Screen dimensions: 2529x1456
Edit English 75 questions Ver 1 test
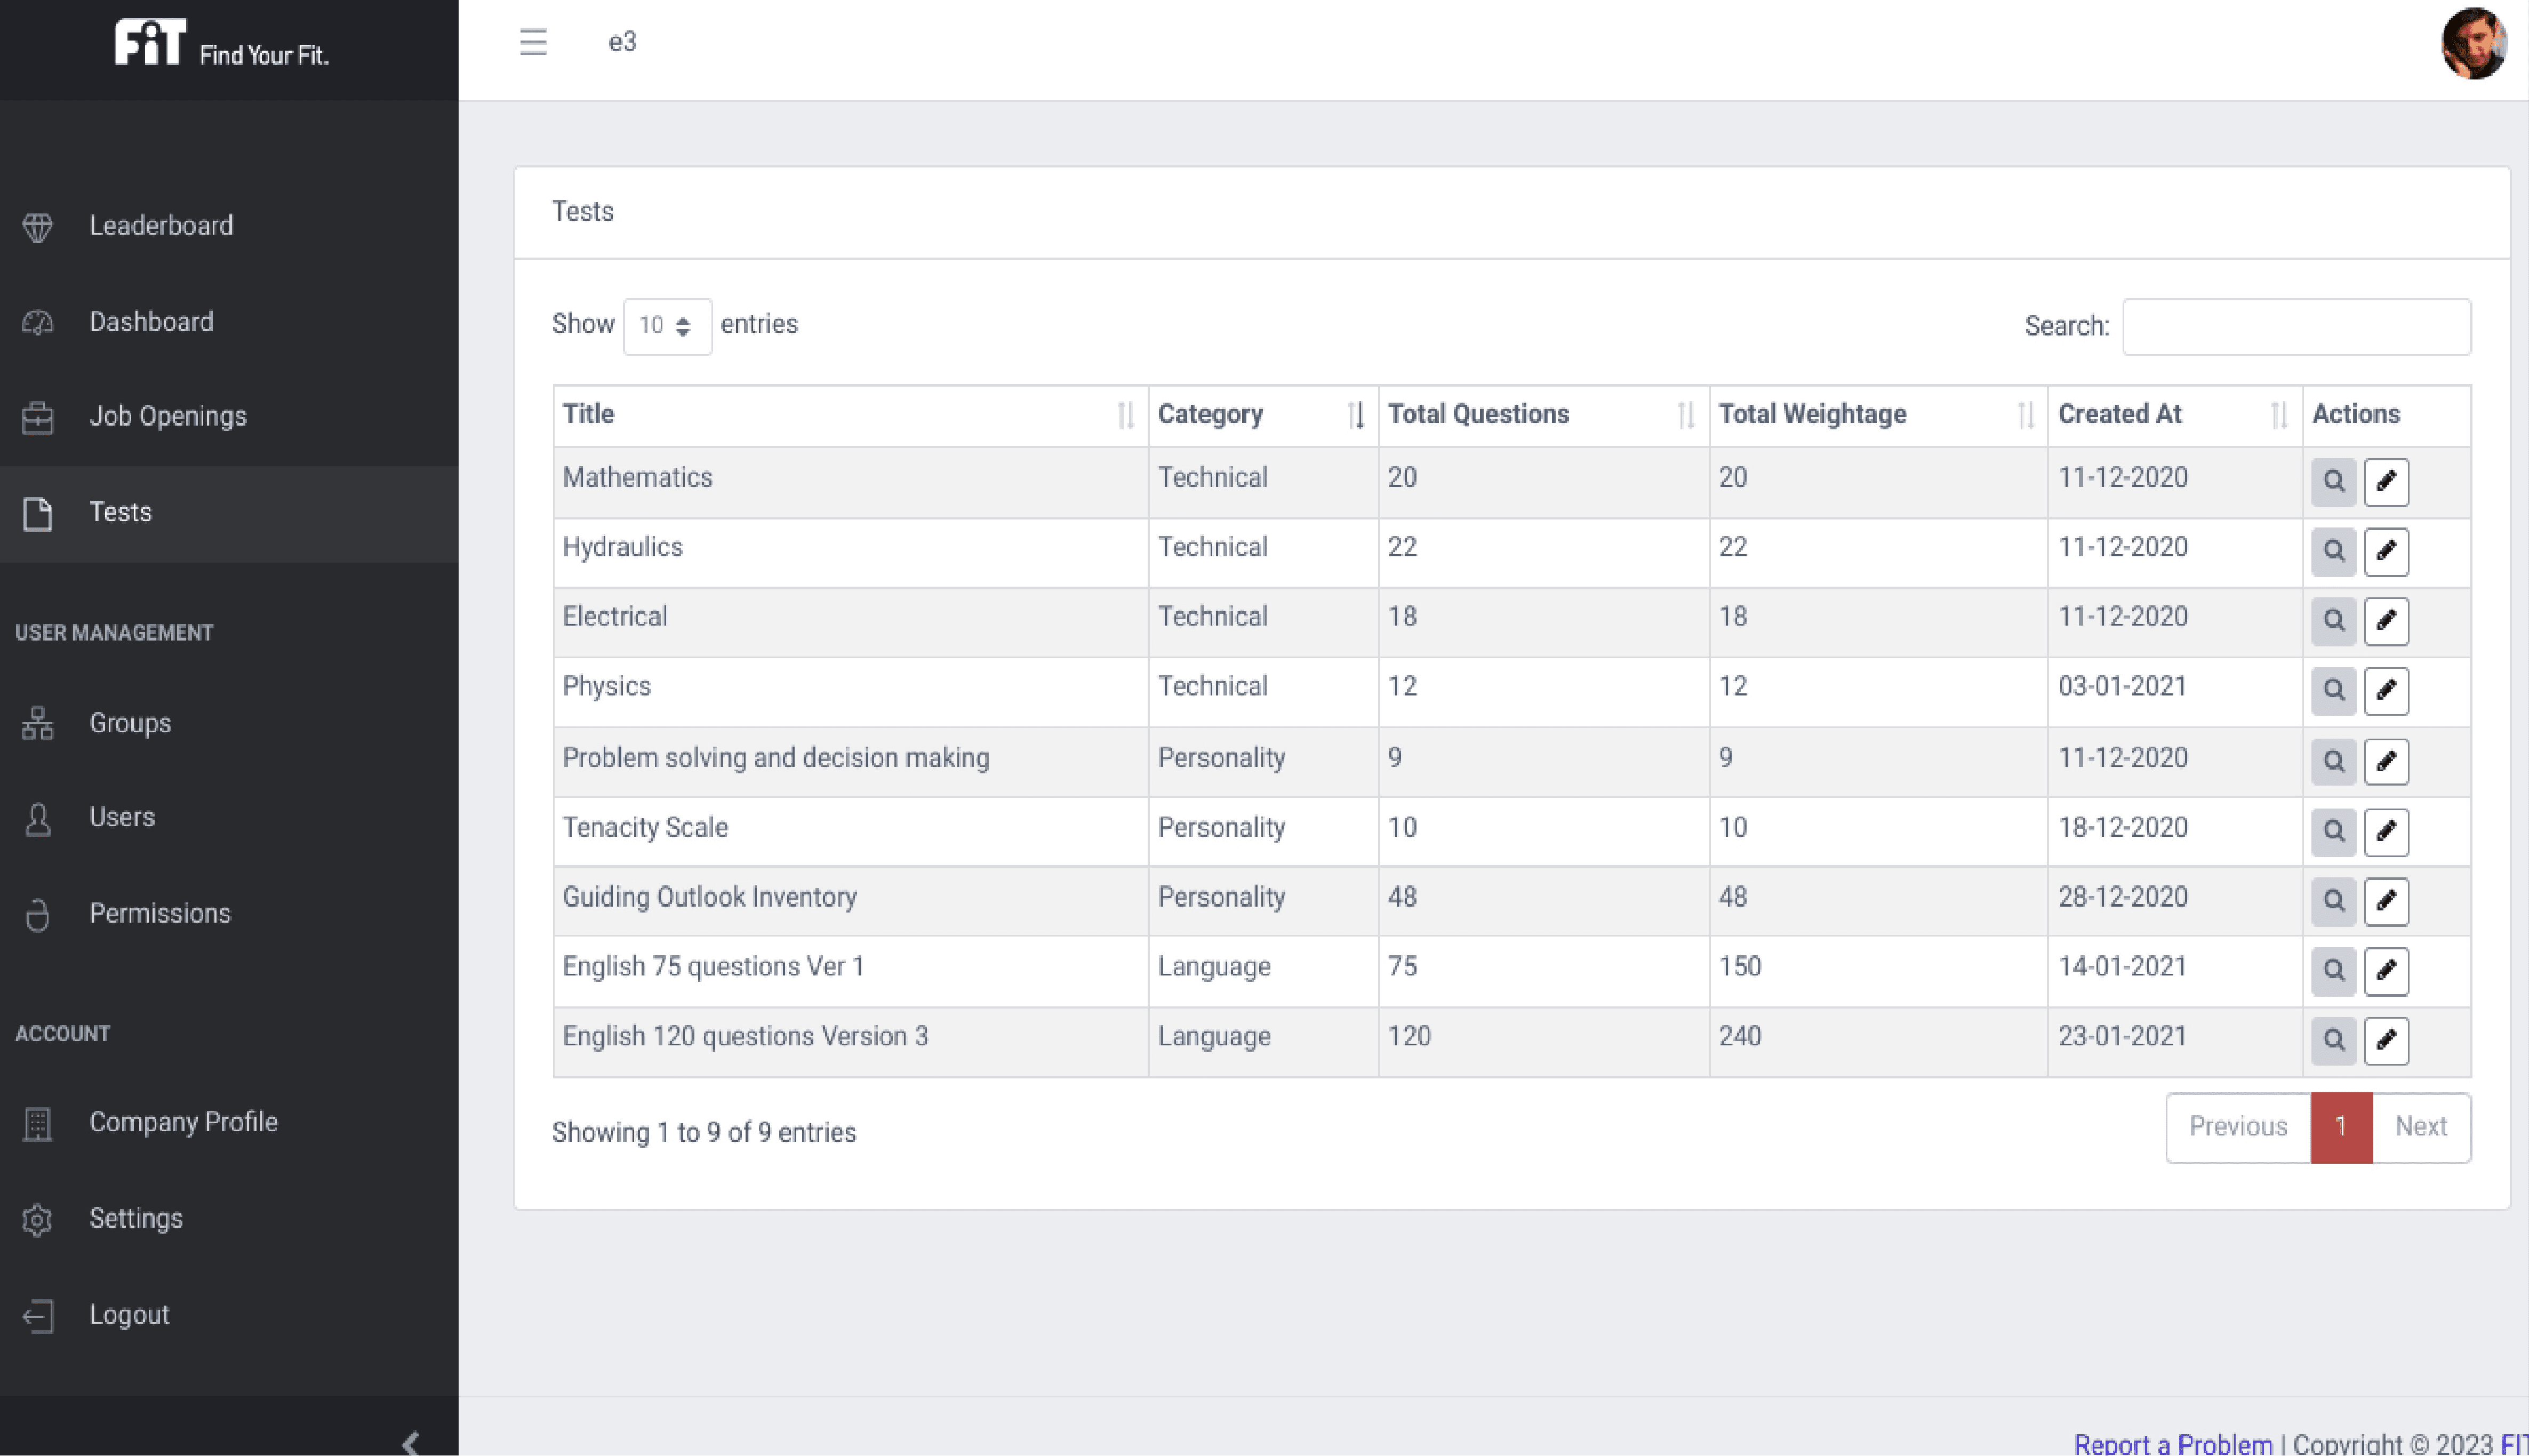tap(2386, 971)
